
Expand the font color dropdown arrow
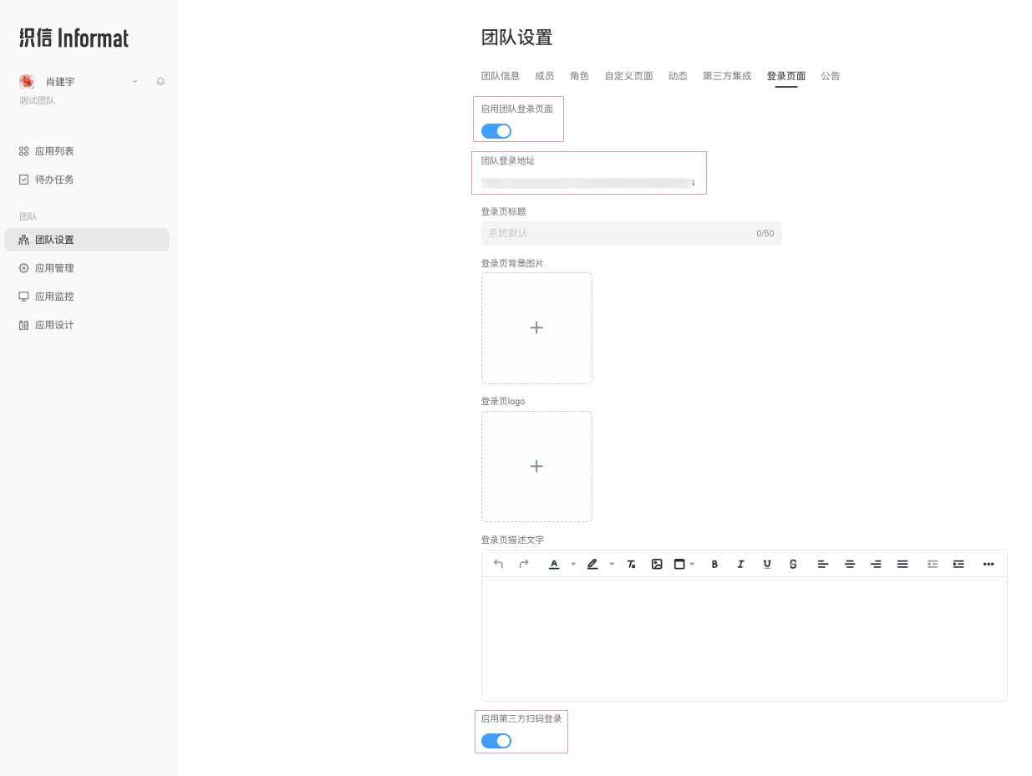573,564
